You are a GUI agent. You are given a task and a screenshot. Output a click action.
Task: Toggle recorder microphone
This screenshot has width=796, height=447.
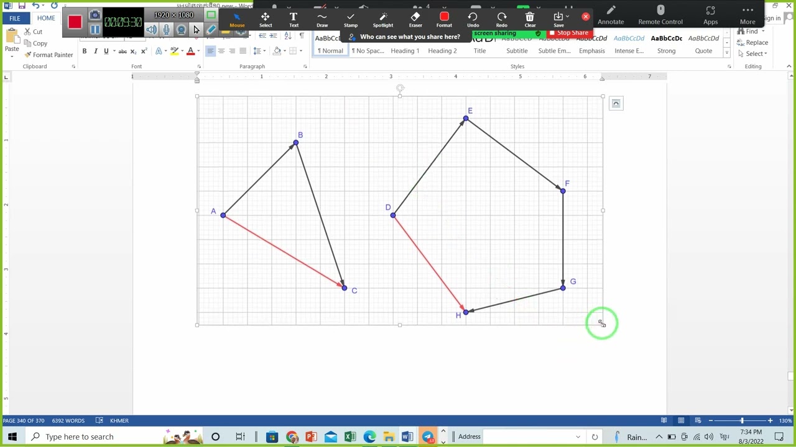point(167,30)
